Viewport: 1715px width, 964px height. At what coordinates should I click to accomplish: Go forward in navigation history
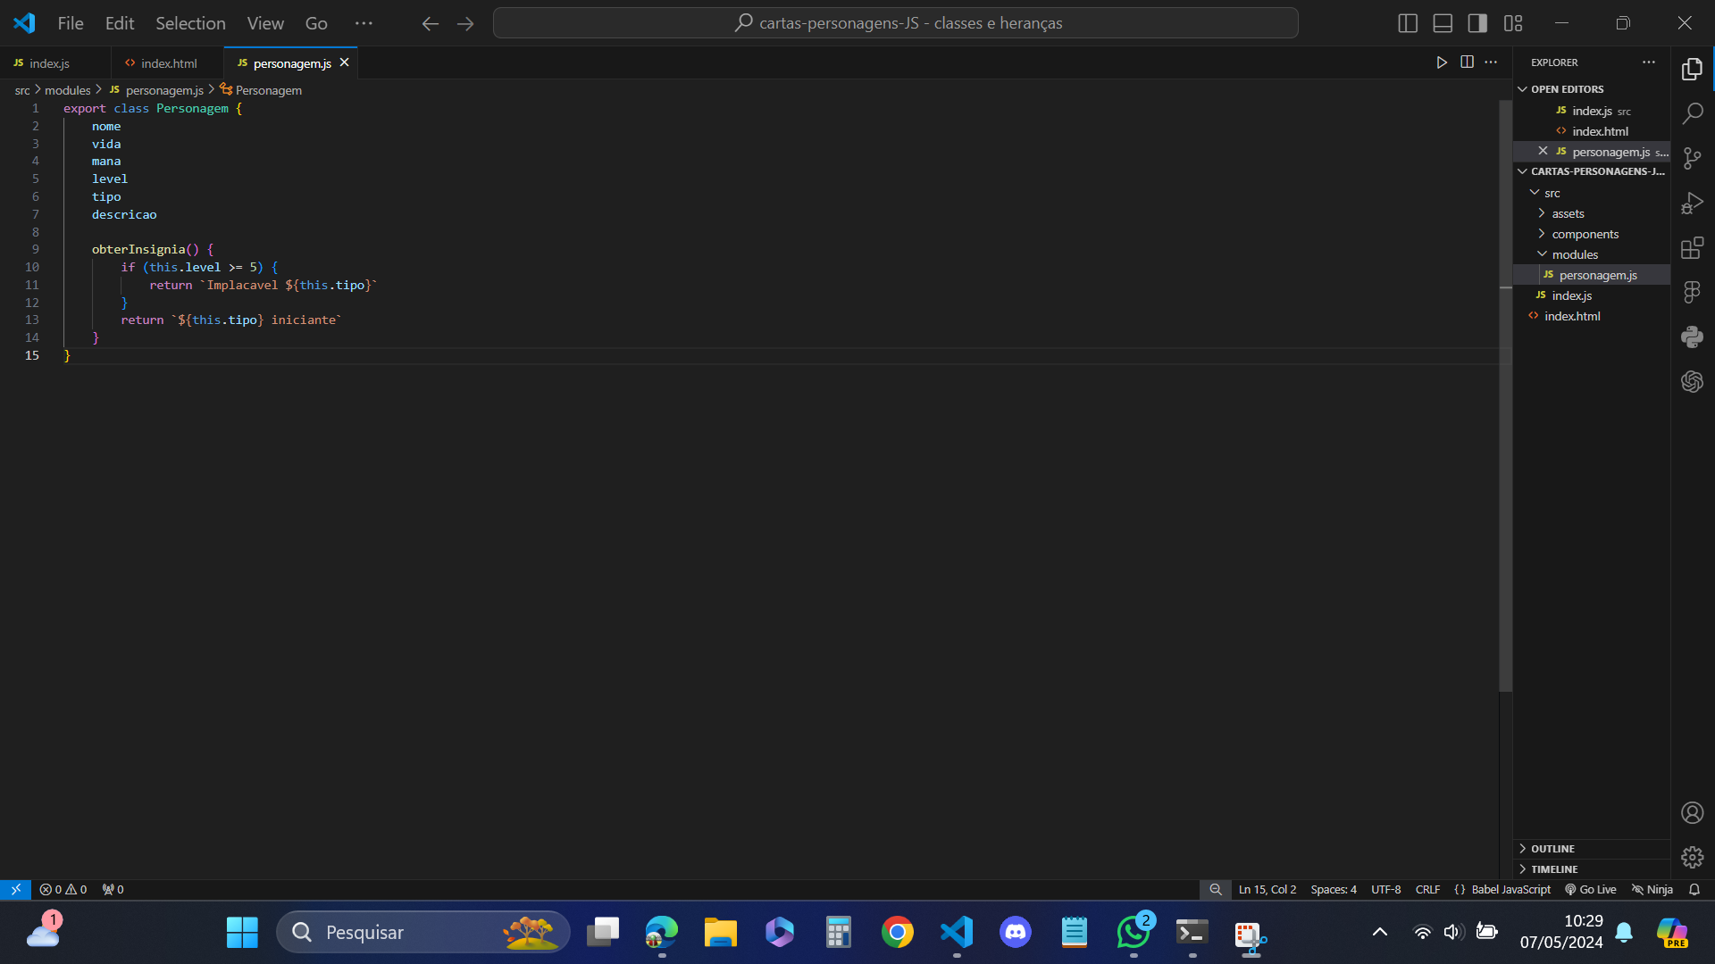pyautogui.click(x=465, y=23)
